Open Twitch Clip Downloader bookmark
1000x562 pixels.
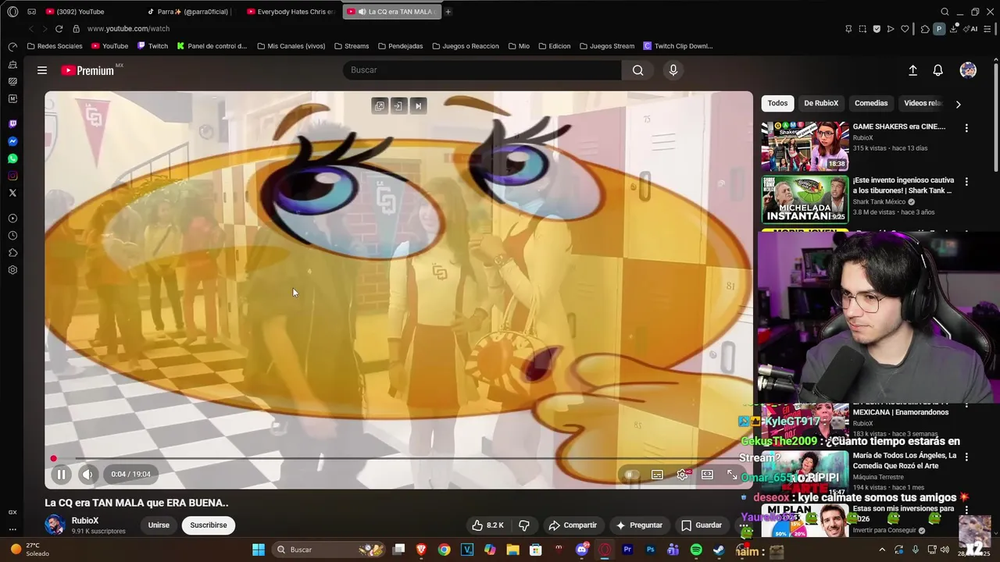(x=677, y=46)
